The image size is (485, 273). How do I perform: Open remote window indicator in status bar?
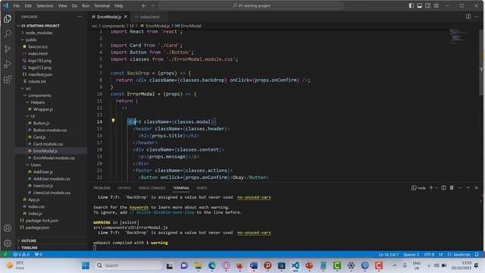(x=5, y=255)
